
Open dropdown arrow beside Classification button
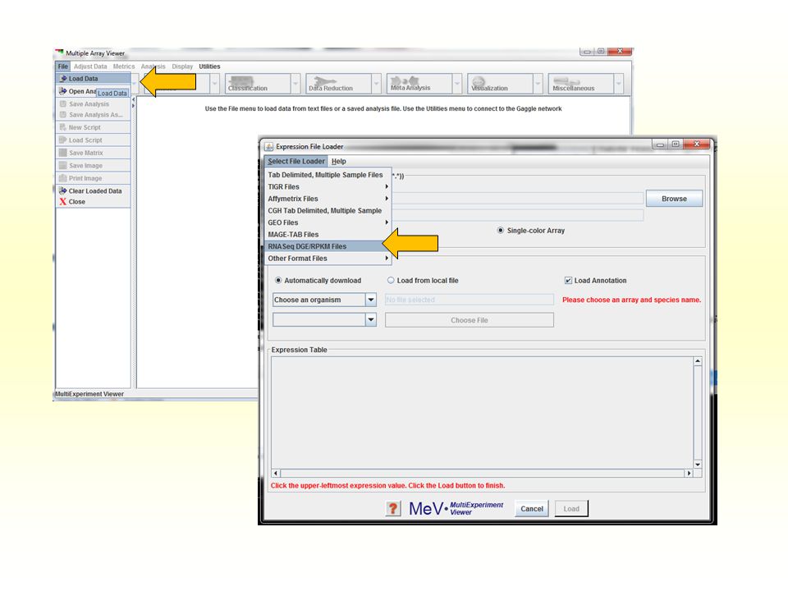pos(295,84)
